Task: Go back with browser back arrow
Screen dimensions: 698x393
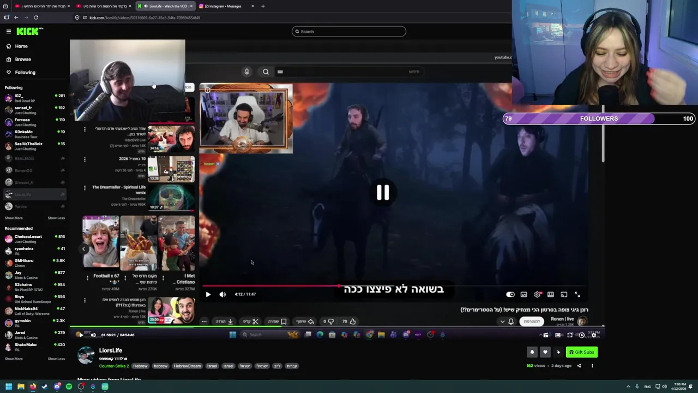Action: [x=16, y=17]
